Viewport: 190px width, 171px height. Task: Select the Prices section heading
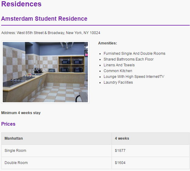coord(8,124)
